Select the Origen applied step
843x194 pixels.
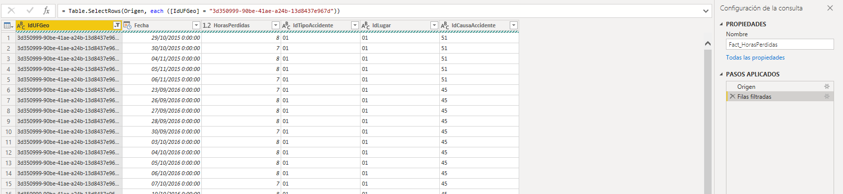pos(780,86)
